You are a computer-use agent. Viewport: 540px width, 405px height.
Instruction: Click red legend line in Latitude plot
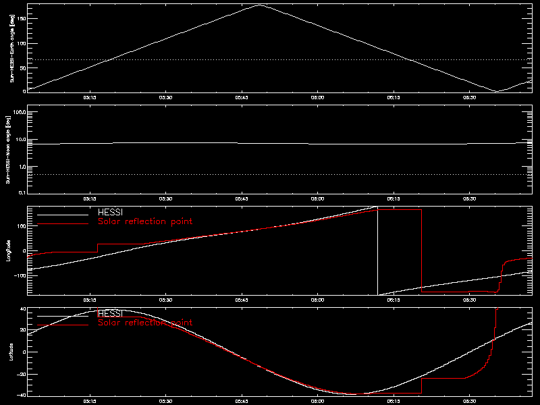(63, 325)
